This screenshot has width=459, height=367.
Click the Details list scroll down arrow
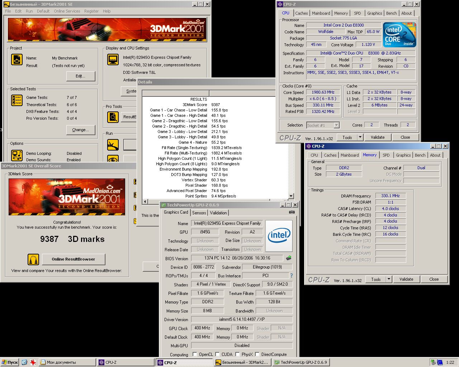pyautogui.click(x=291, y=196)
